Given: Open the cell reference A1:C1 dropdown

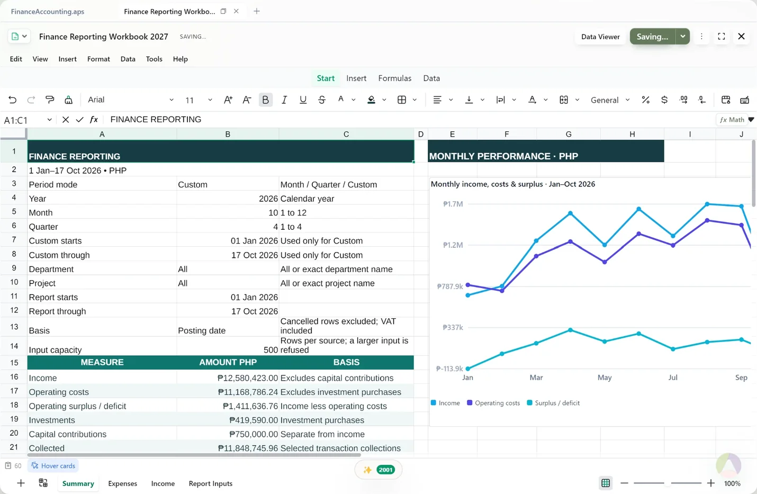Looking at the screenshot, I should pyautogui.click(x=49, y=120).
